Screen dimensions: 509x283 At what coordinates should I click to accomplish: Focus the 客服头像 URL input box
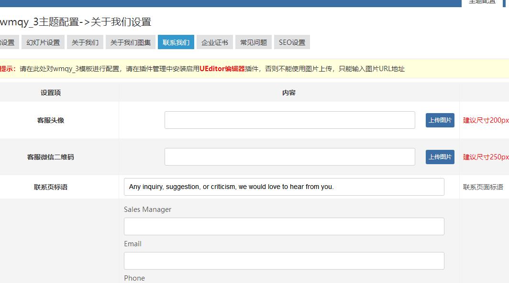tap(289, 120)
